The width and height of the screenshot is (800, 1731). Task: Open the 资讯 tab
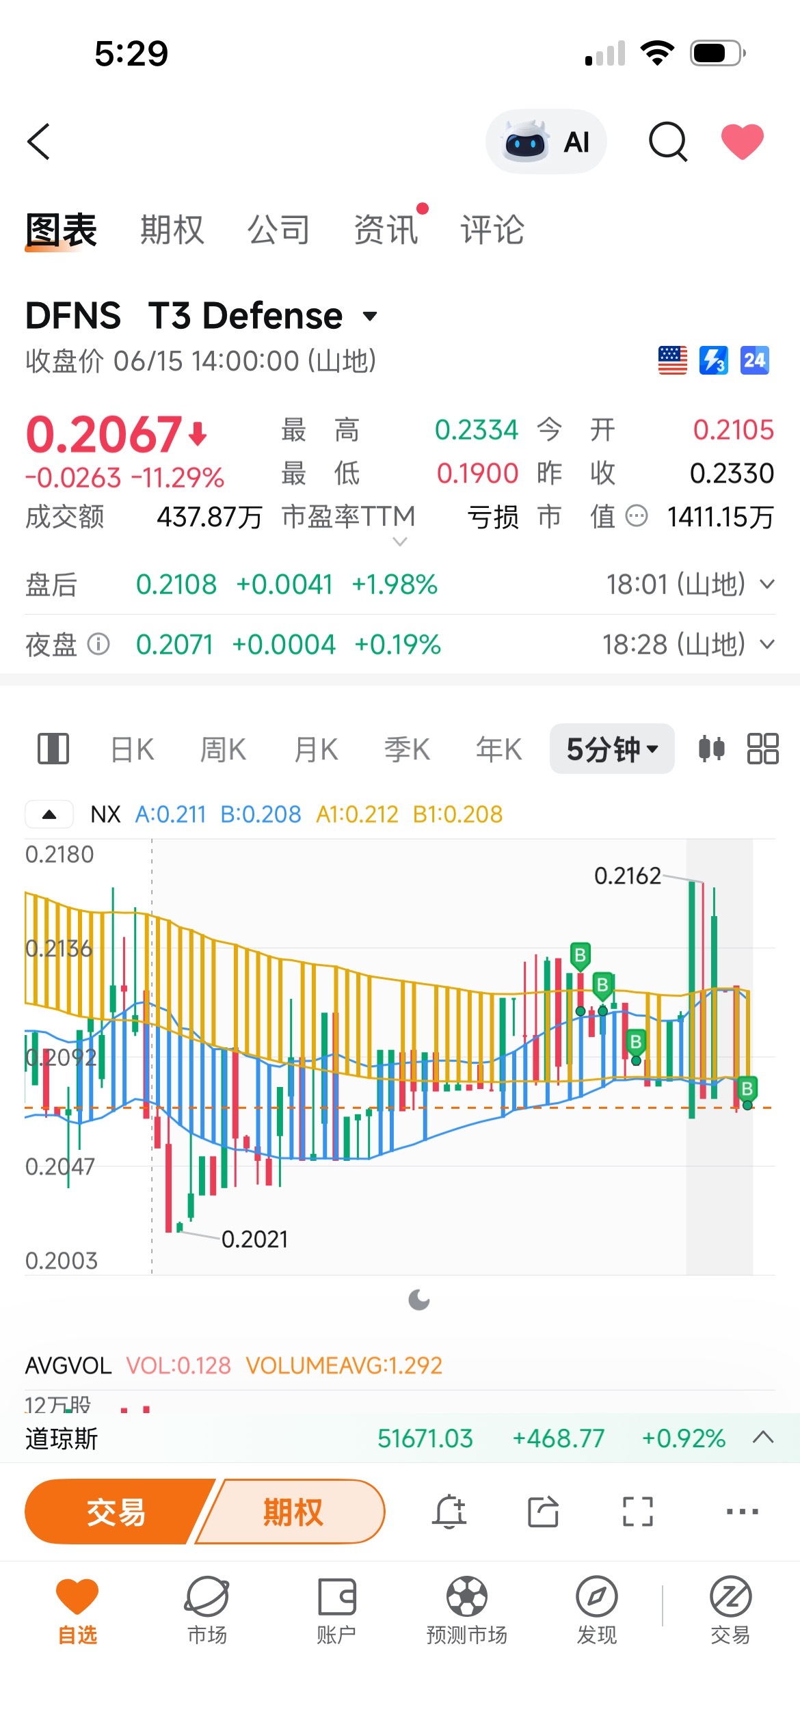(386, 230)
